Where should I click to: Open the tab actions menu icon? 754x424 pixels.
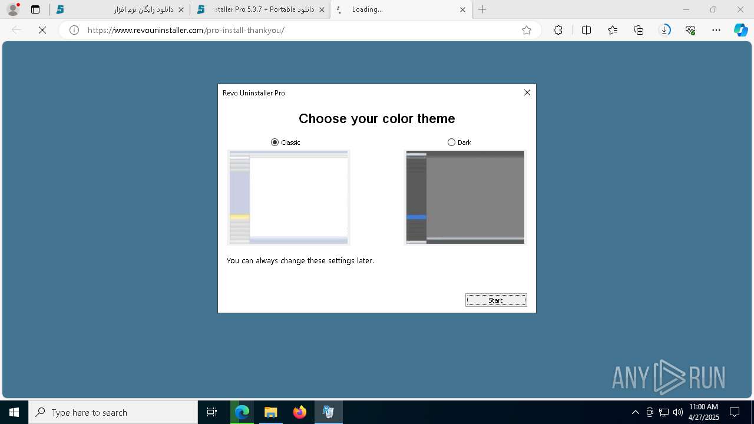35,9
